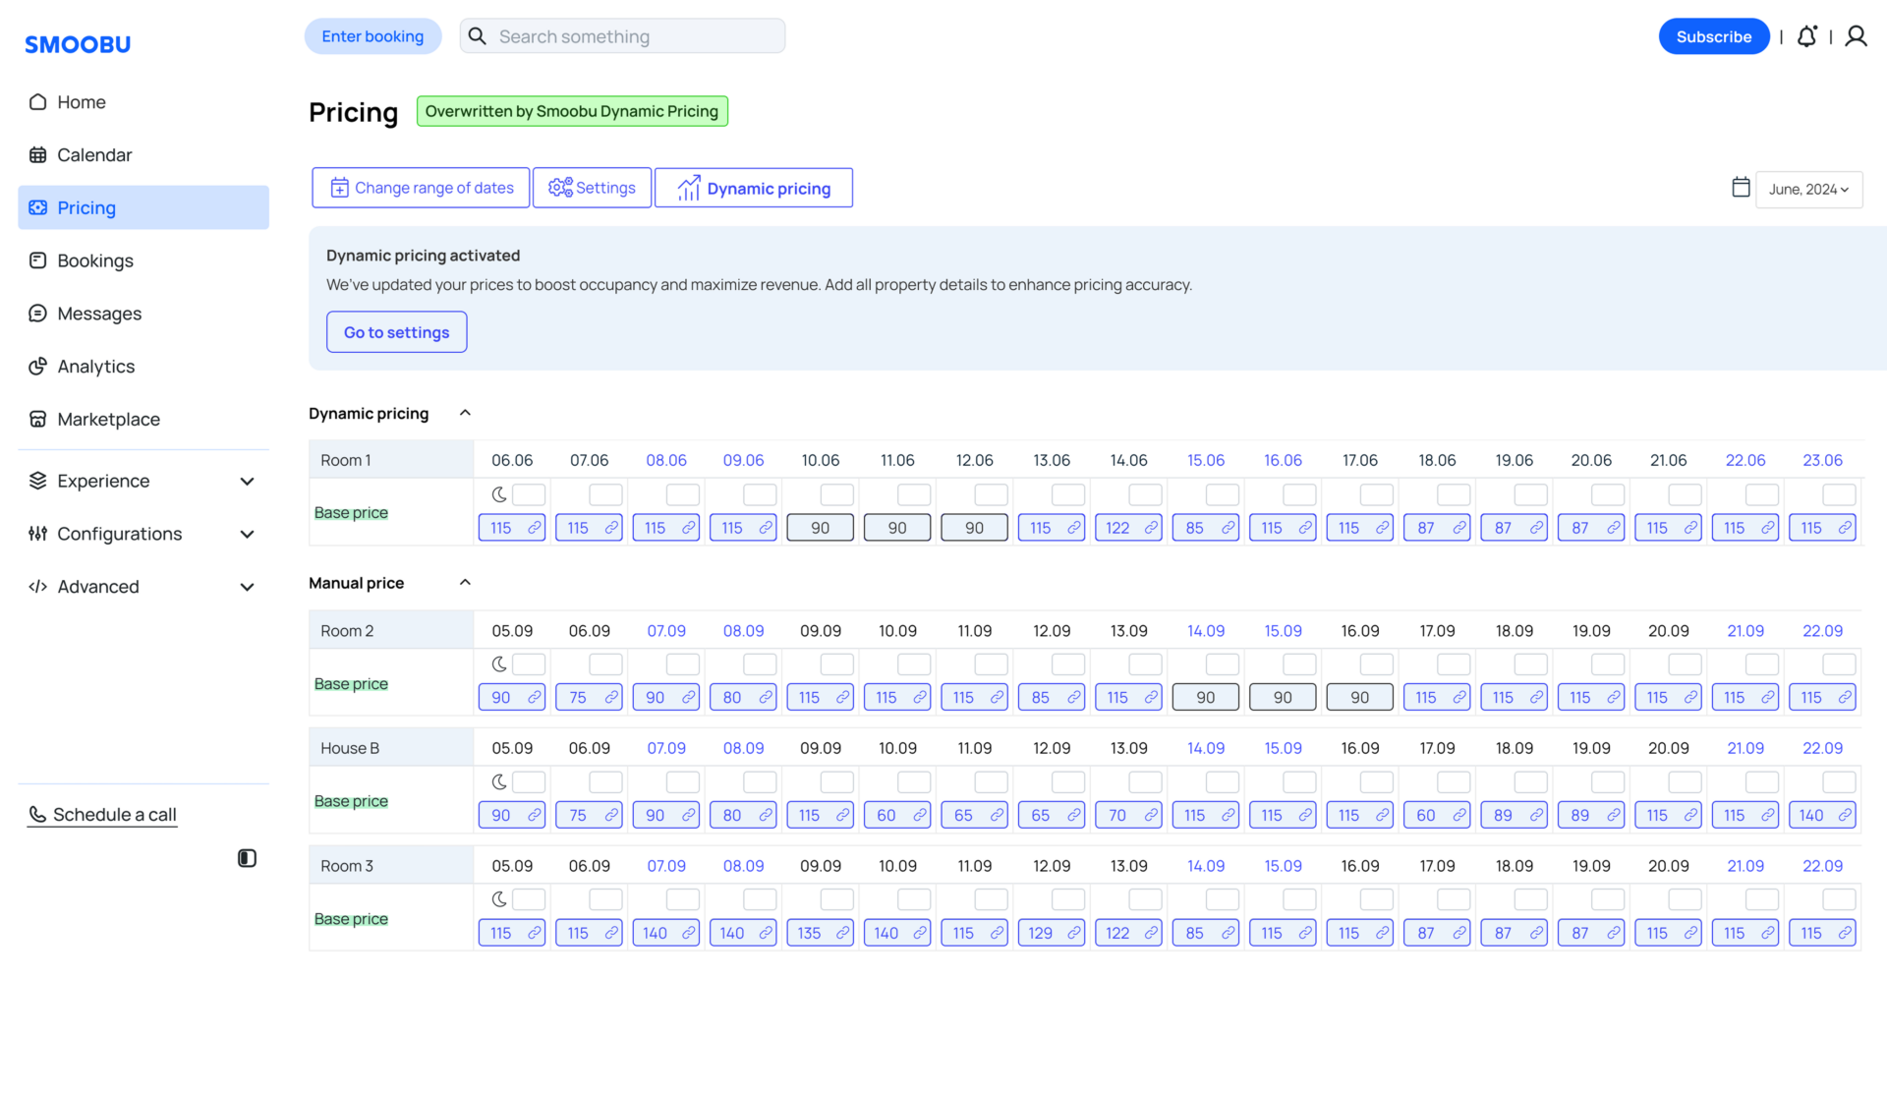
Task: Click House B Base price label
Action: (351, 802)
